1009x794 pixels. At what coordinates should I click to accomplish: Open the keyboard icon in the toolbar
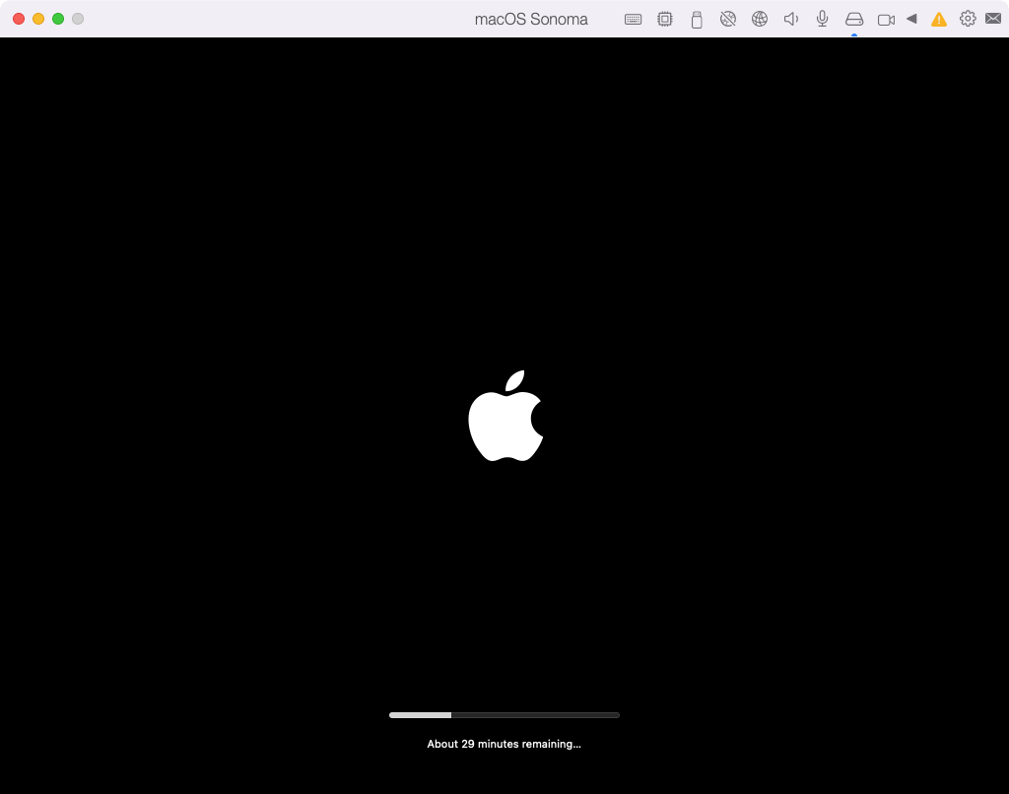(x=634, y=19)
